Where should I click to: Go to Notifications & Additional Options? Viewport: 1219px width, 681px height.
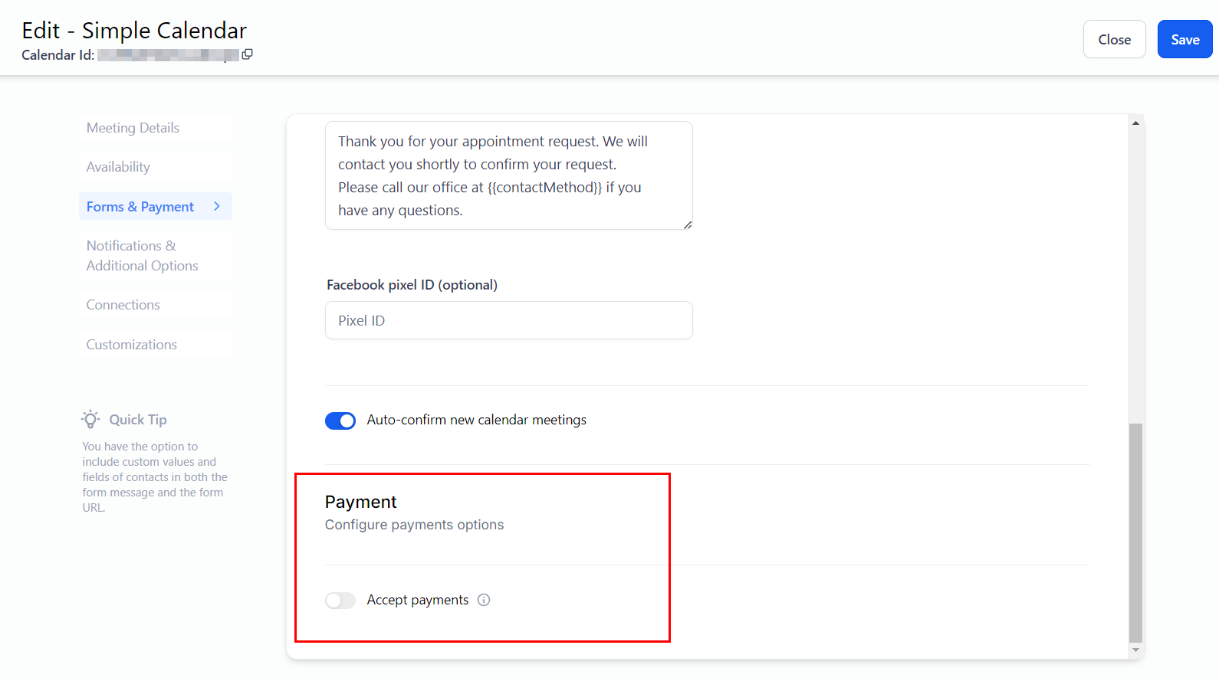pos(142,256)
